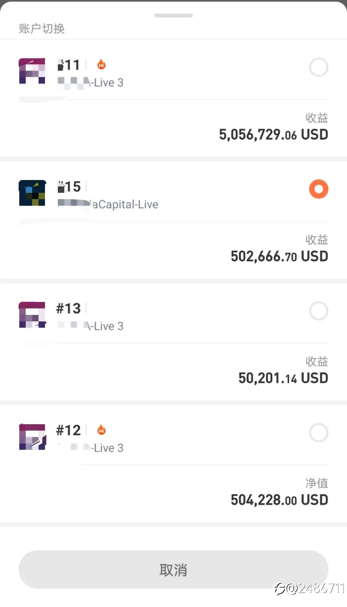The image size is (347, 607).
Task: Select the orange radio button for account #15
Action: (x=318, y=189)
